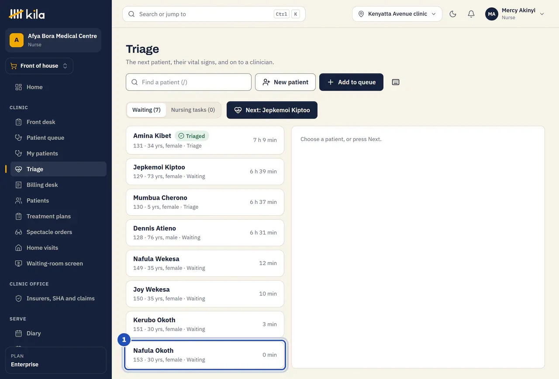Image resolution: width=559 pixels, height=379 pixels.
Task: Open Home from the sidebar
Action: [x=58, y=87]
